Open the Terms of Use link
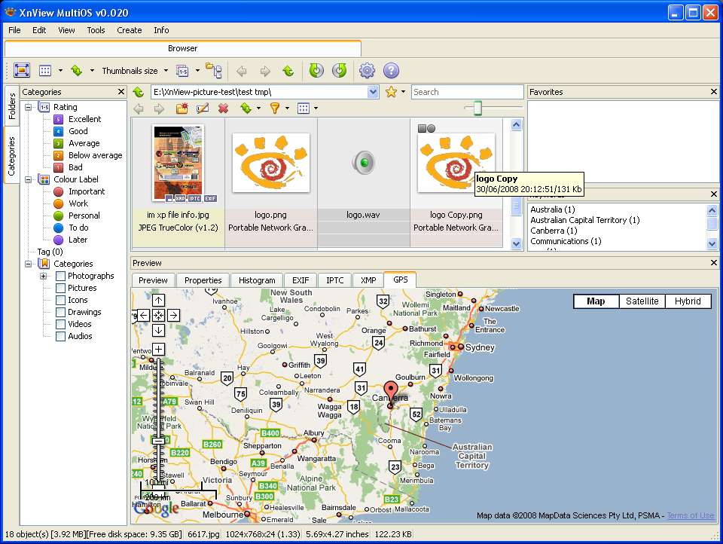The height and width of the screenshot is (544, 723). tap(691, 515)
